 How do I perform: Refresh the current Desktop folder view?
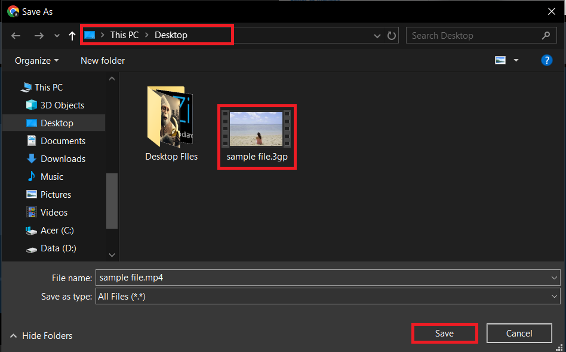[392, 35]
